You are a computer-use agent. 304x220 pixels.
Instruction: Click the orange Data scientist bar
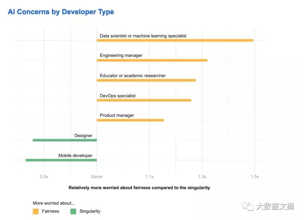(175, 40)
